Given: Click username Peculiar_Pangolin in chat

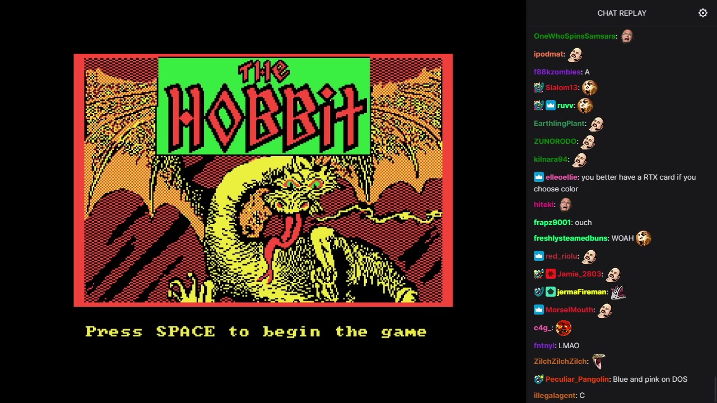Looking at the screenshot, I should (x=577, y=379).
